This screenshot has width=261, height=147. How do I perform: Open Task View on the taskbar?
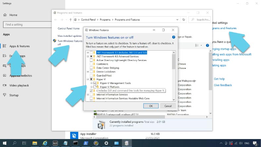24,143
